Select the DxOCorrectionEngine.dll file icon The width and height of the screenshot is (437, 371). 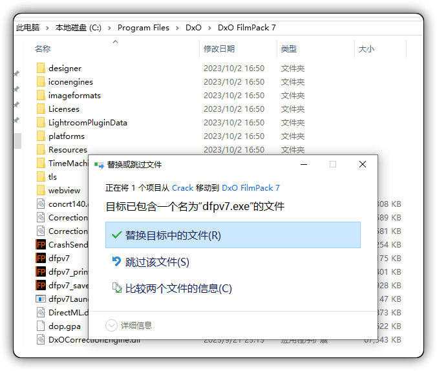pos(41,339)
